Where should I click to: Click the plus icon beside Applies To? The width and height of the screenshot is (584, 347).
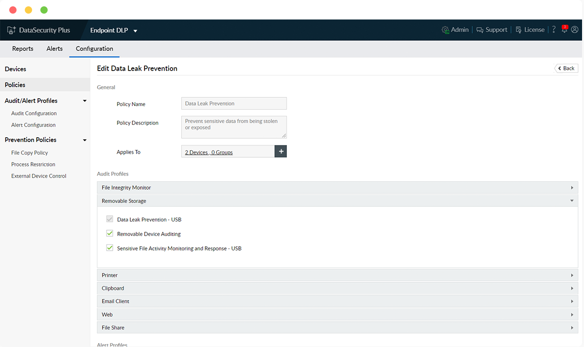coord(281,152)
